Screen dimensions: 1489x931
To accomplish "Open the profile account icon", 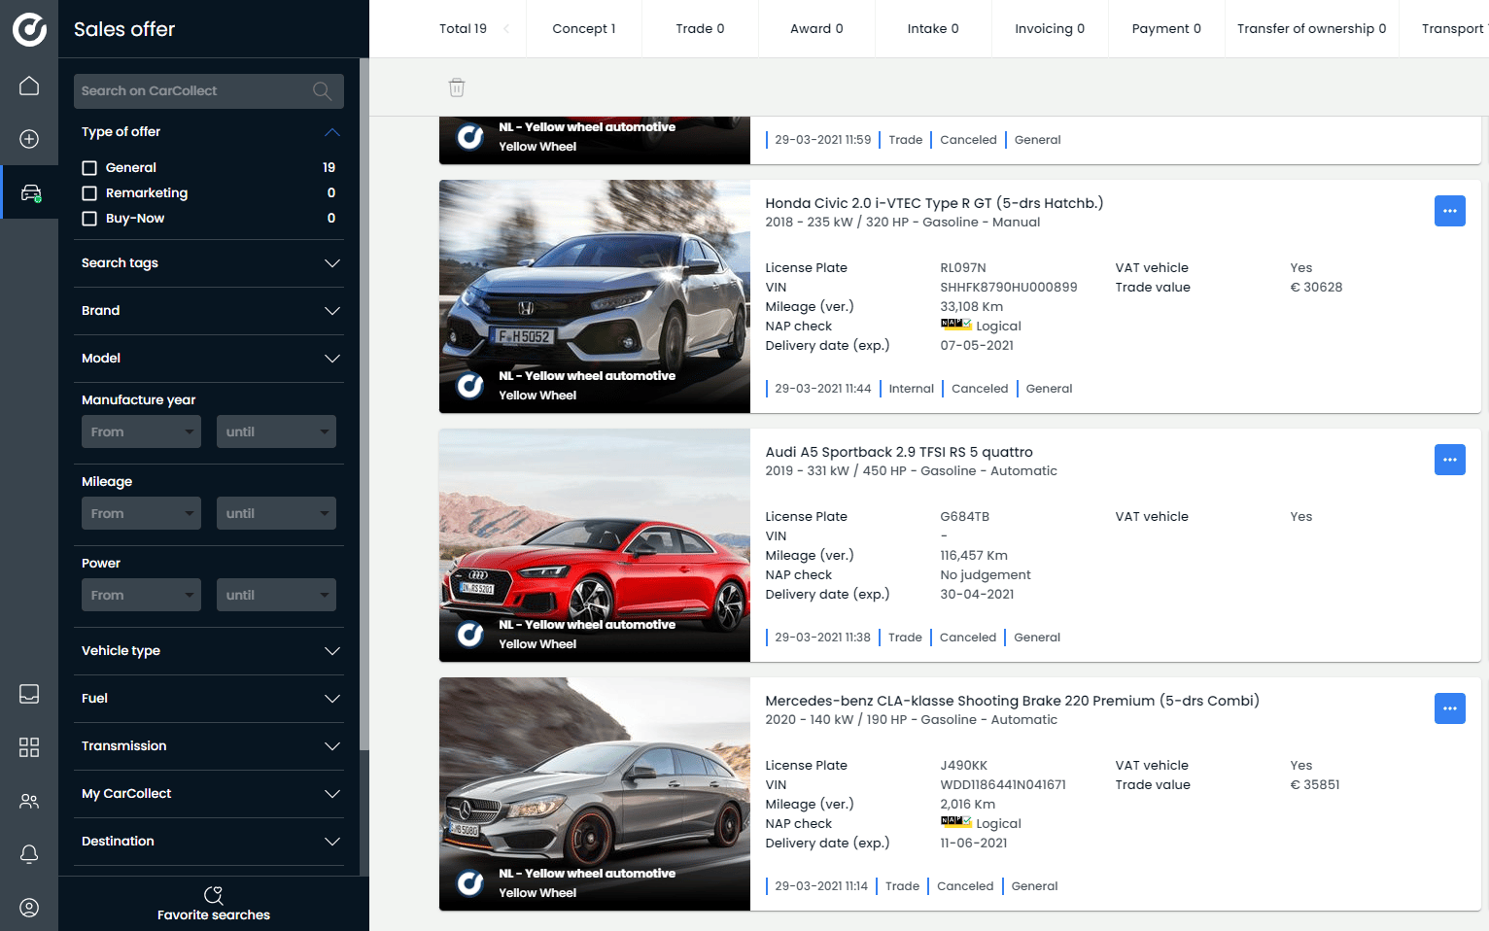I will pyautogui.click(x=29, y=908).
